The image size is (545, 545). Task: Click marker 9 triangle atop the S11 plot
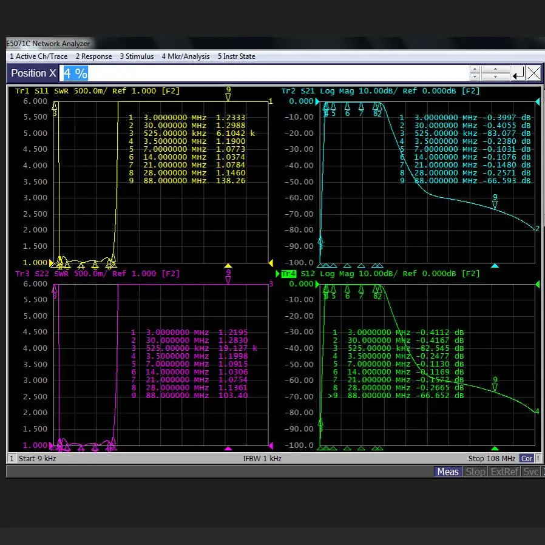pyautogui.click(x=228, y=97)
